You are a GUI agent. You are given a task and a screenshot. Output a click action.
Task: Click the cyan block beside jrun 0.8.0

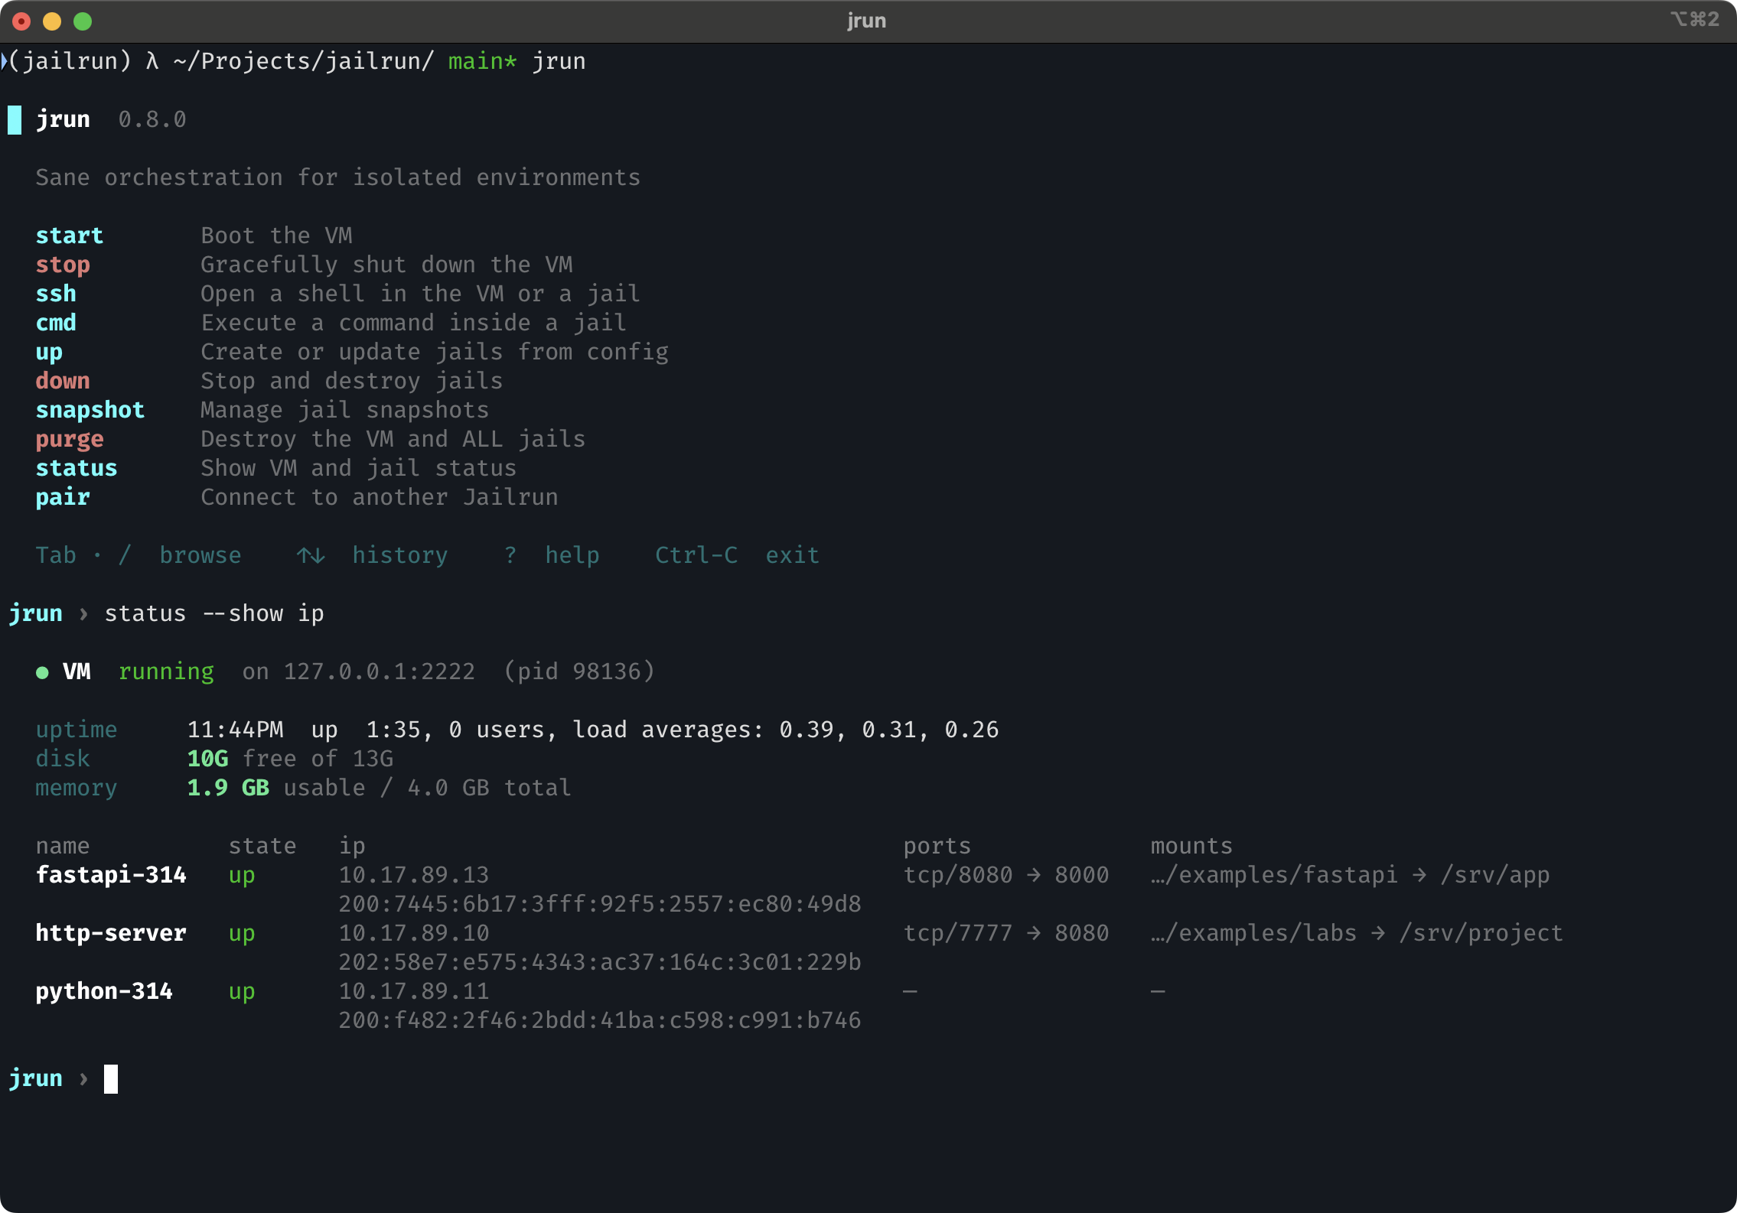pyautogui.click(x=15, y=120)
